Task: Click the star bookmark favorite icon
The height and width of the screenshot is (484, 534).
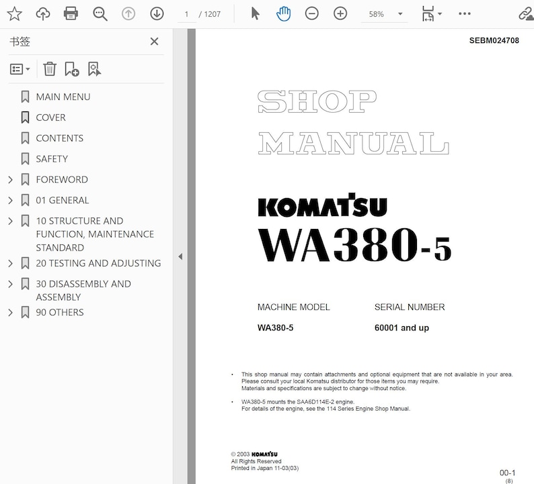Action: click(15, 14)
